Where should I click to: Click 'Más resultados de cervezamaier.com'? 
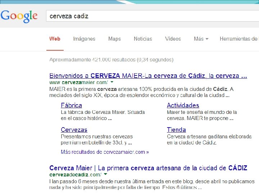click(x=105, y=152)
